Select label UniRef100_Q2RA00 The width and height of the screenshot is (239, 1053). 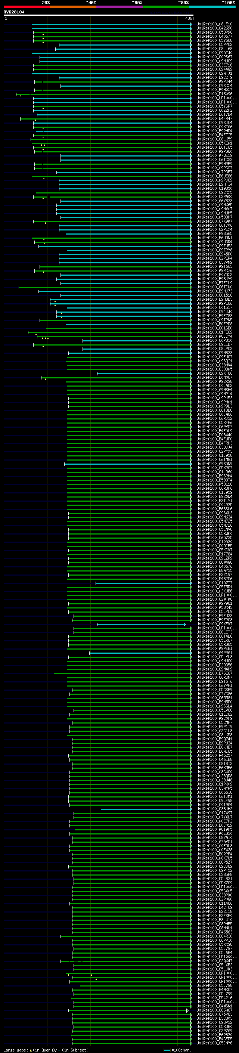pos(214,196)
